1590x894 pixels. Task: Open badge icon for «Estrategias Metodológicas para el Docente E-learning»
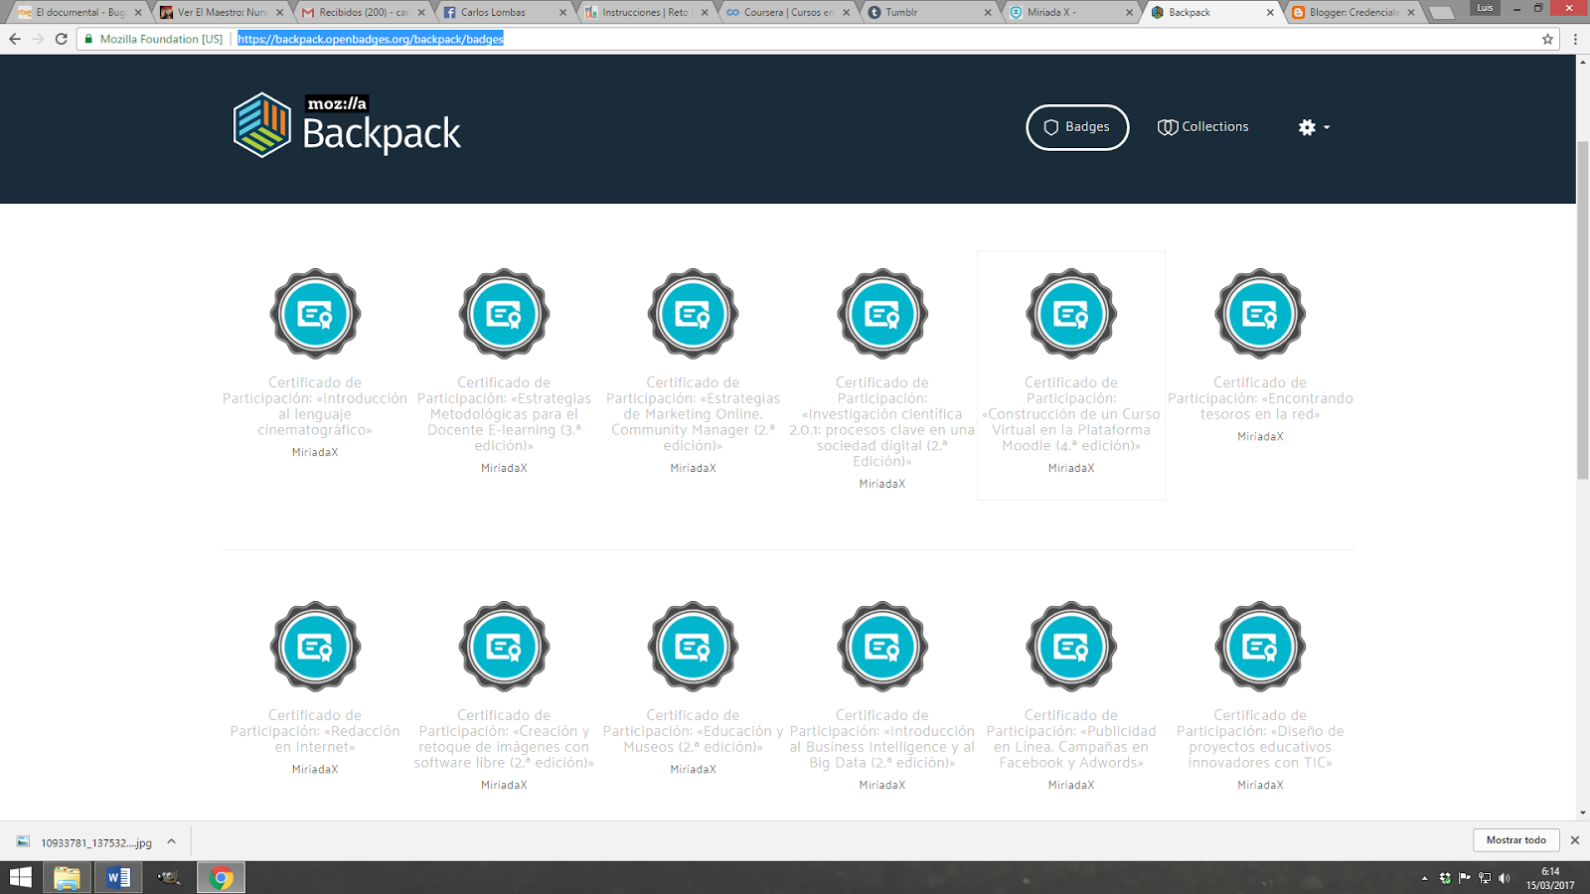click(504, 314)
